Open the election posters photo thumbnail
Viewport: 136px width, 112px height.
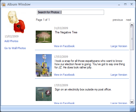[44, 65]
